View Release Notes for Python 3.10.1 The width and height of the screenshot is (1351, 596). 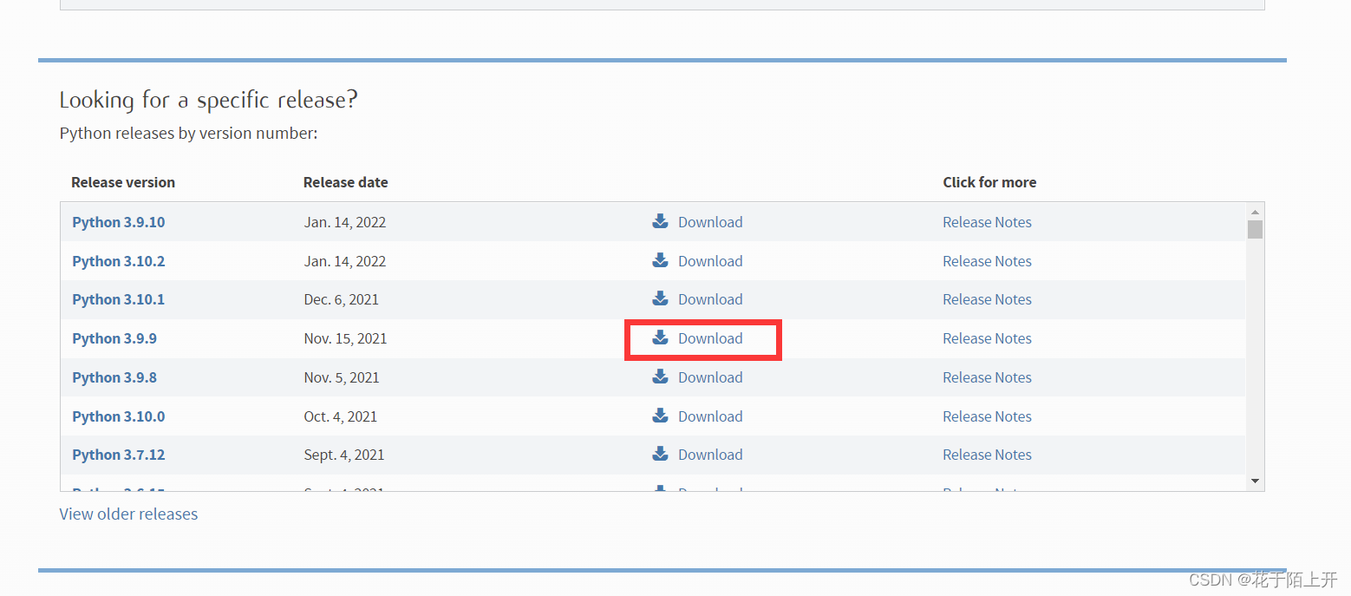(987, 299)
